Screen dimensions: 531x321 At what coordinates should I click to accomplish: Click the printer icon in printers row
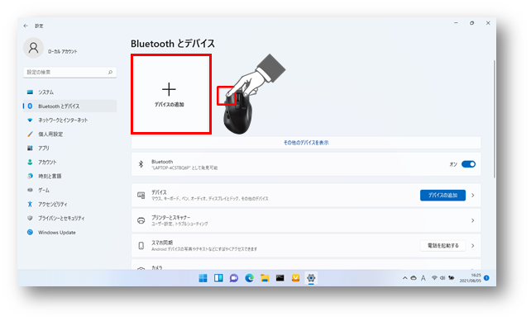click(141, 220)
